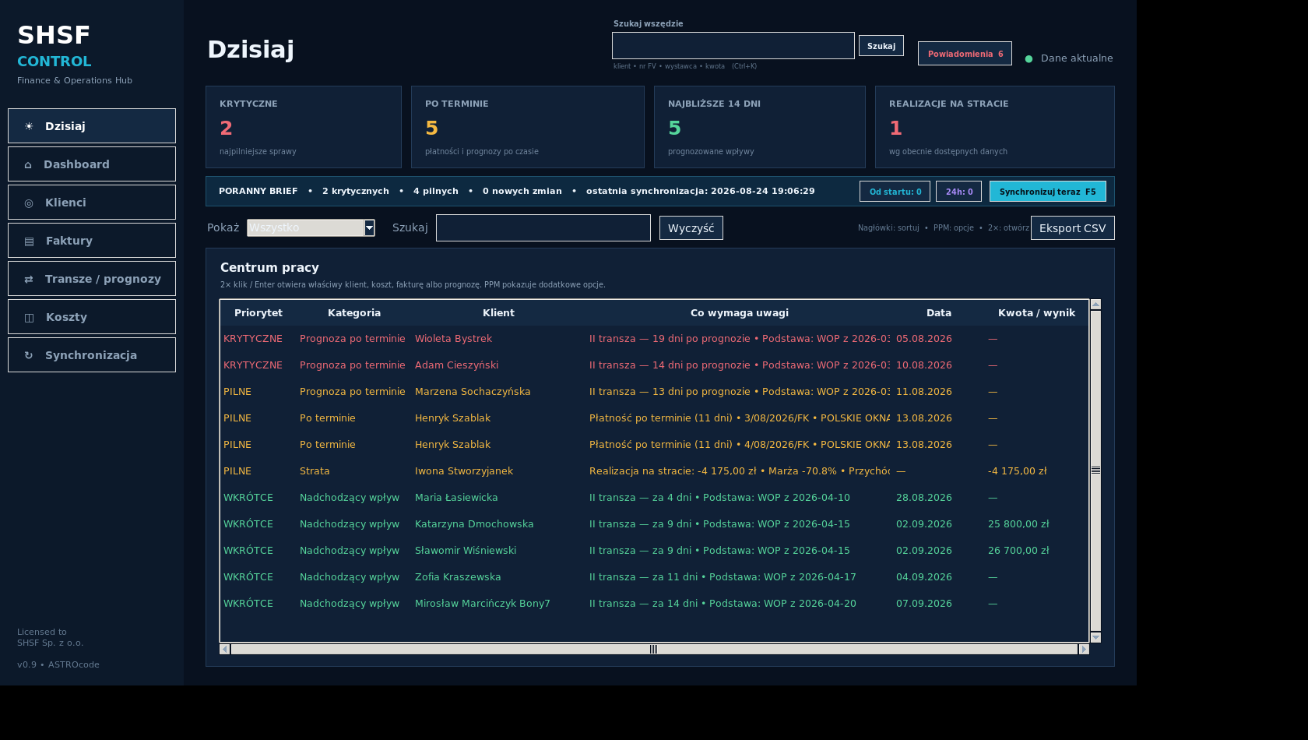Select the Adam Cieszyński row

[654, 365]
